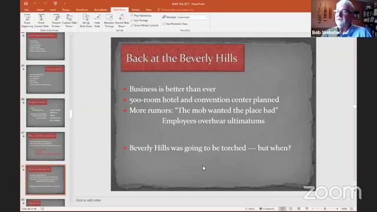Click slide thumbnail pane scrollbar handle
Viewport: 377px width, 212px height.
[71, 114]
